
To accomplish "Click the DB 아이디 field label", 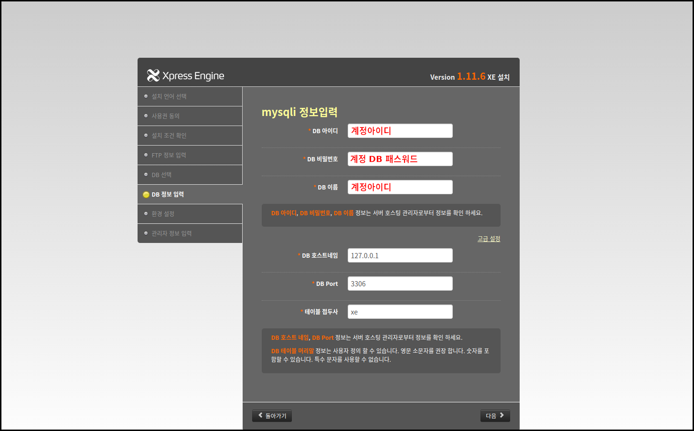I will click(x=325, y=131).
